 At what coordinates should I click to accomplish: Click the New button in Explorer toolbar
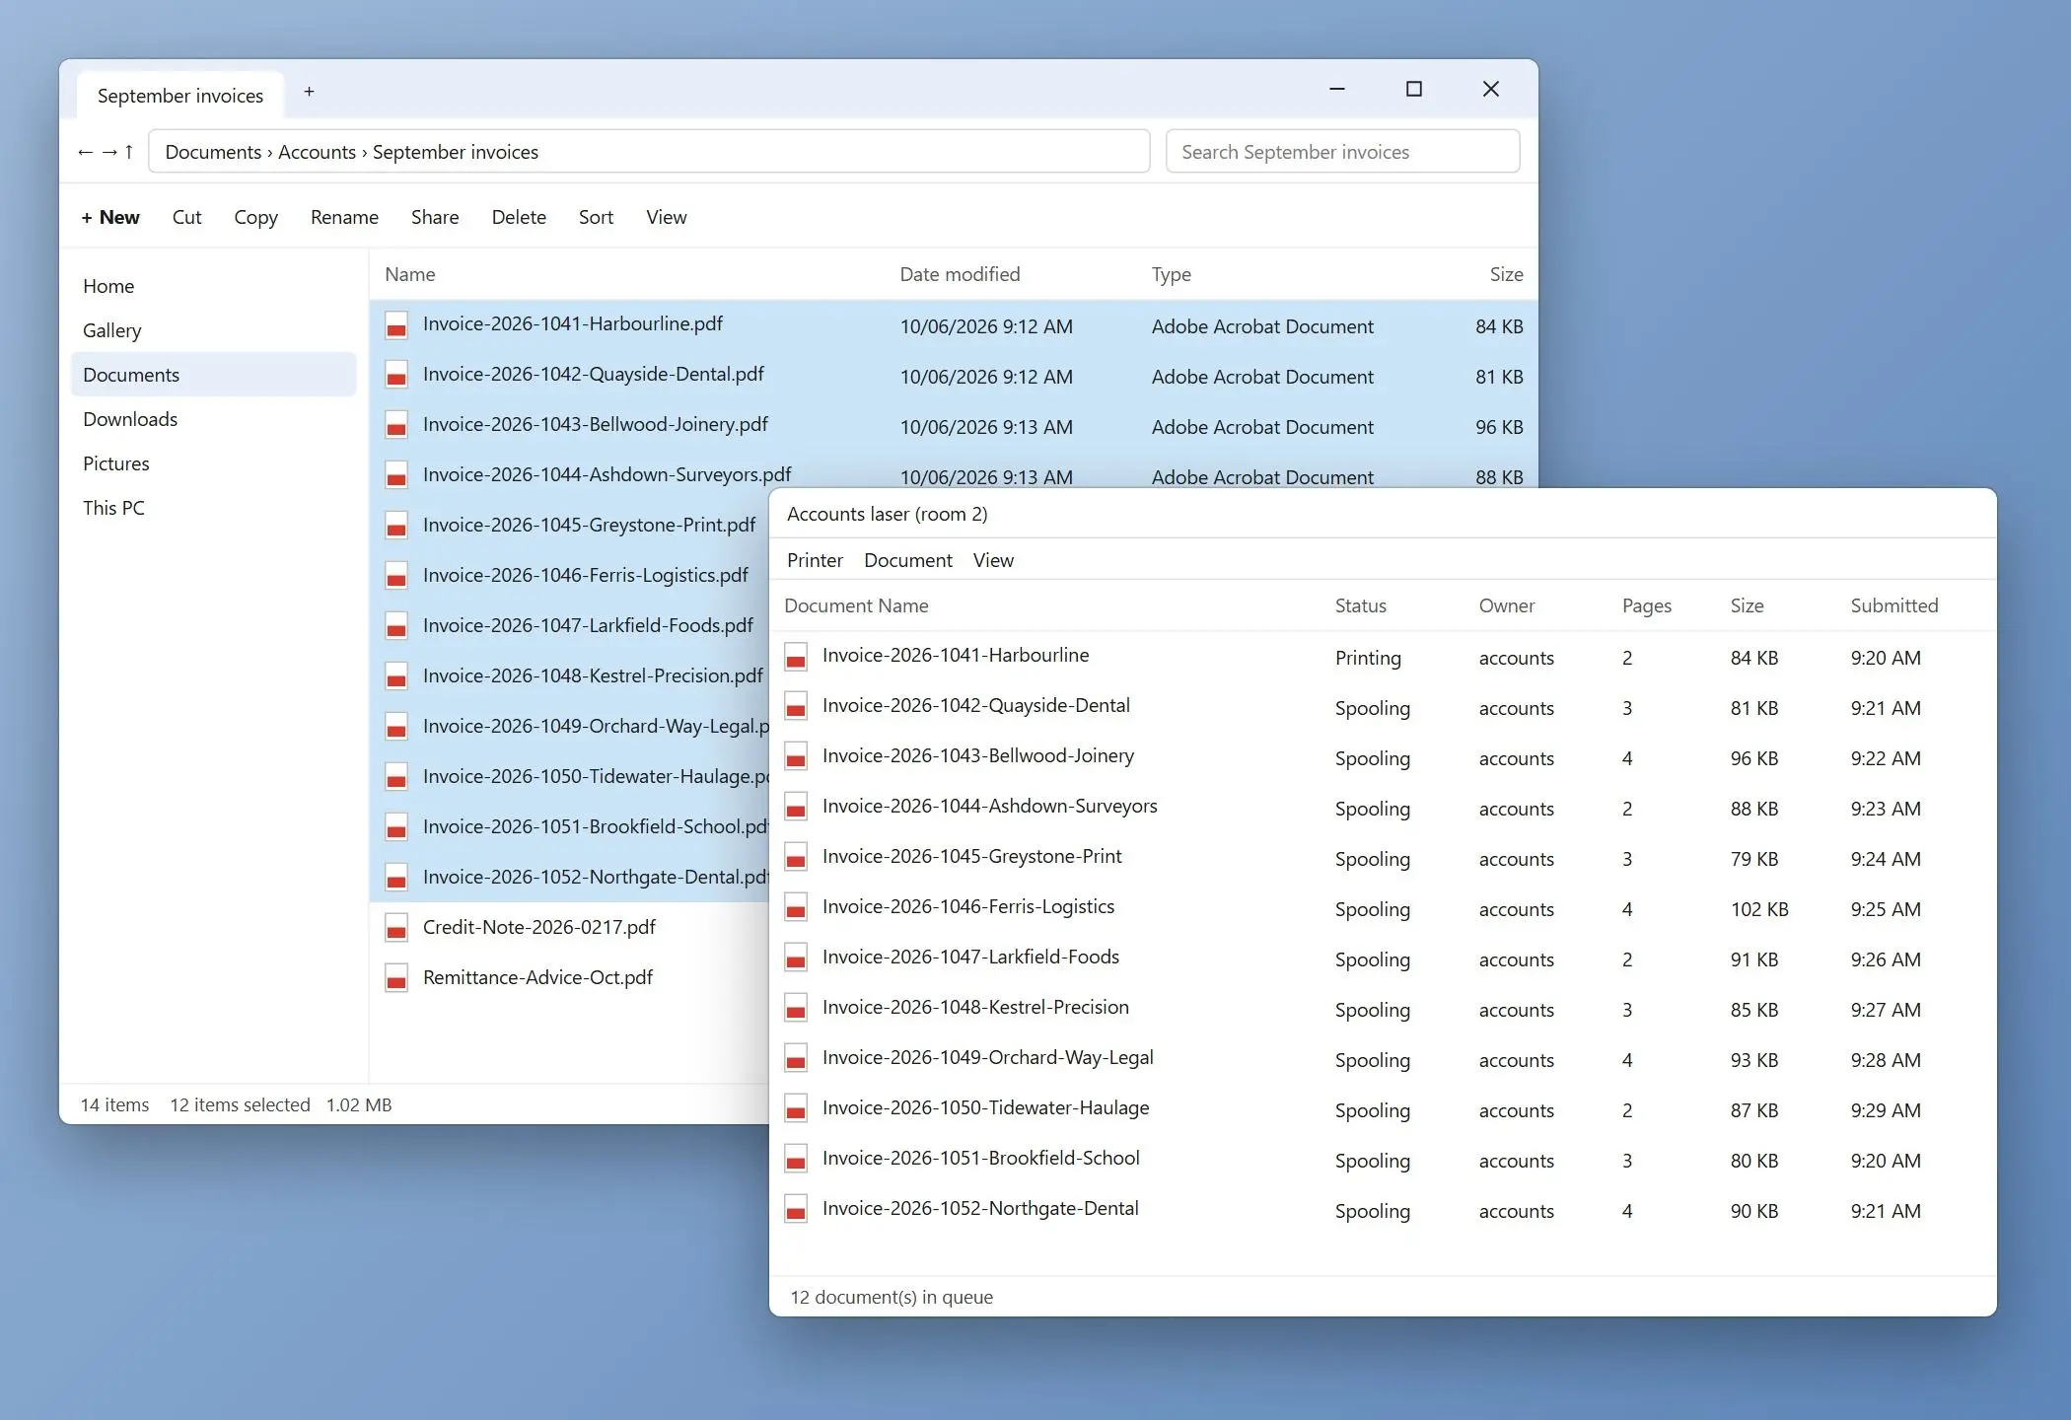[110, 217]
